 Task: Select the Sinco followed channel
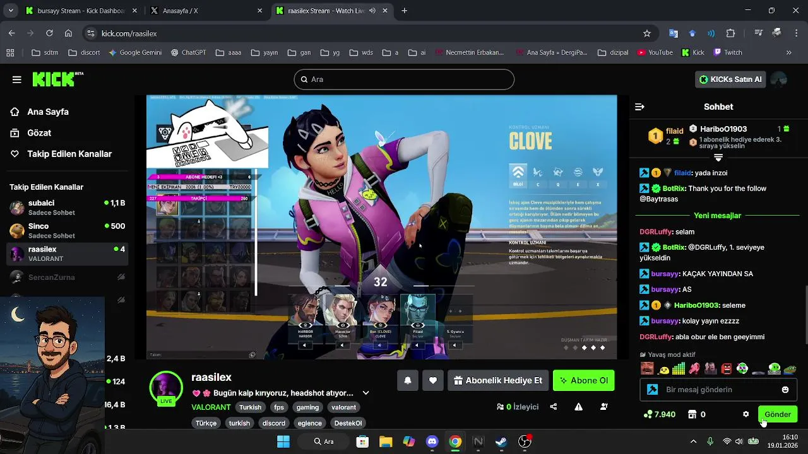(x=67, y=231)
